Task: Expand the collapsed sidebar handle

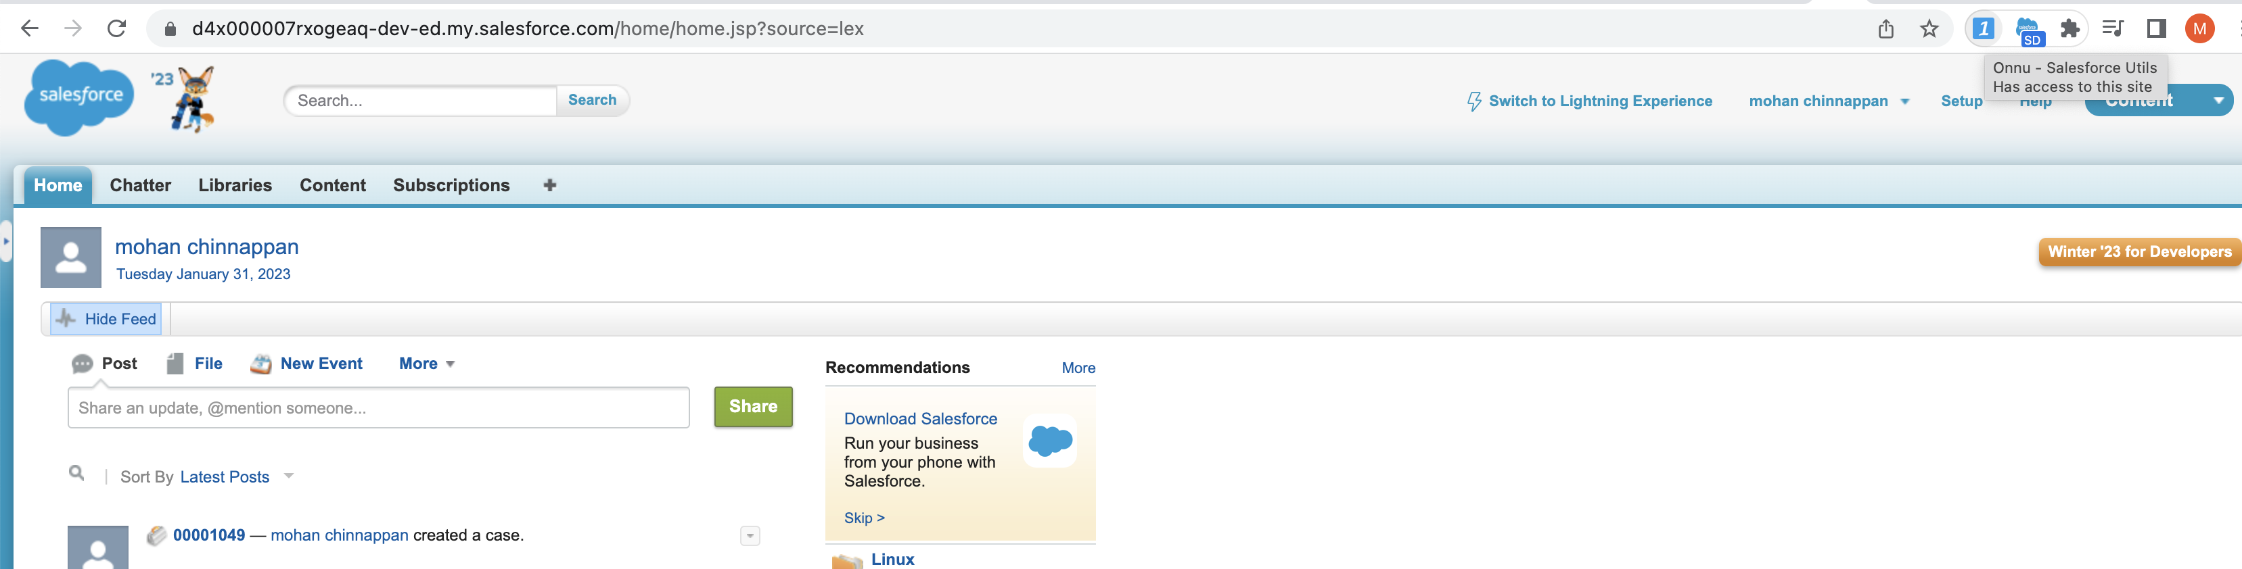Action: tap(6, 242)
